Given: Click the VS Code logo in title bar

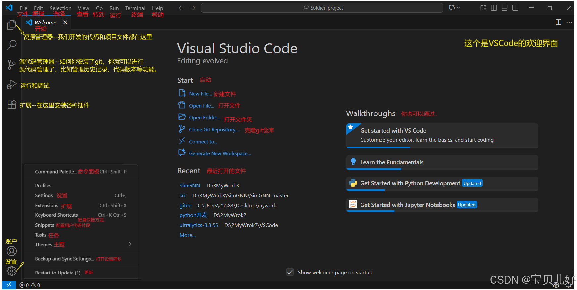Looking at the screenshot, I should point(9,8).
